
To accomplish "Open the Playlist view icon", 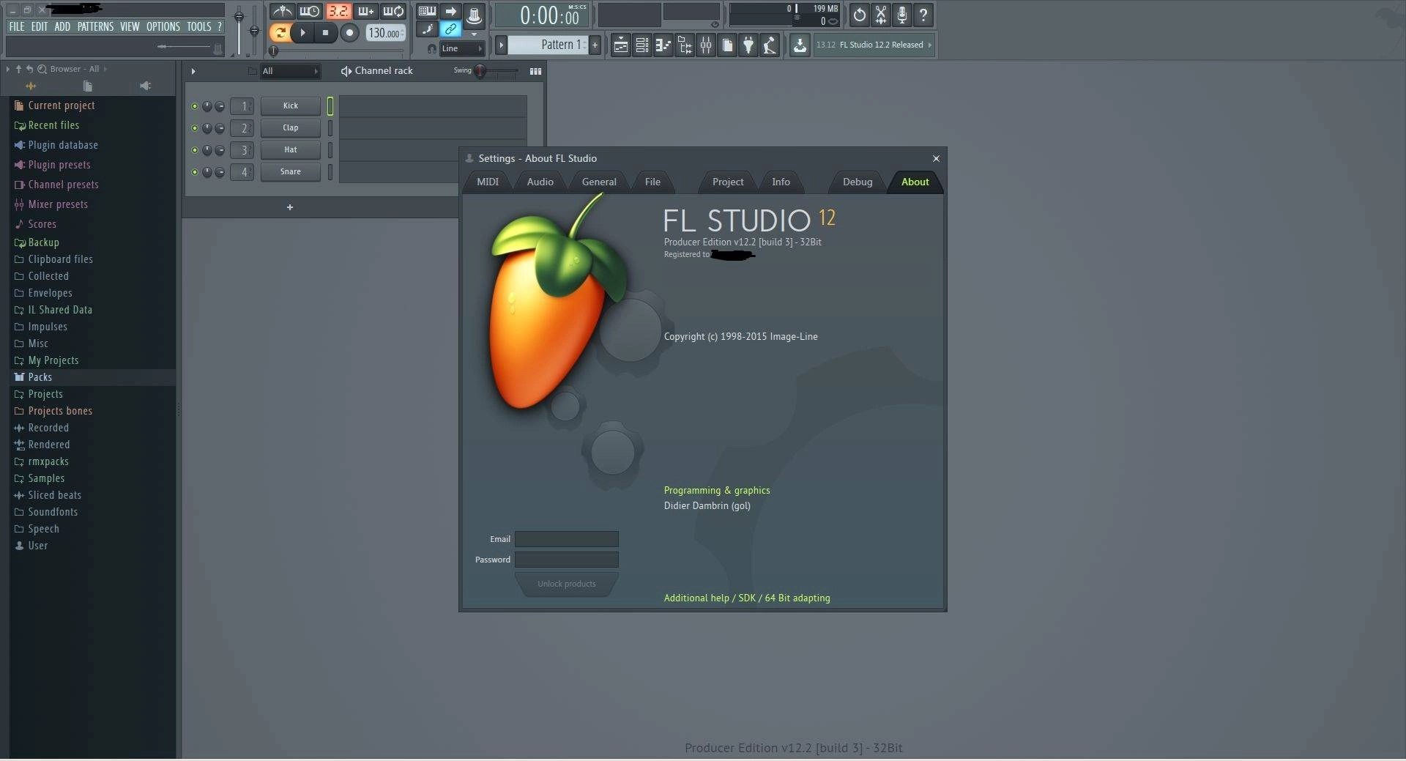I will click(x=620, y=45).
